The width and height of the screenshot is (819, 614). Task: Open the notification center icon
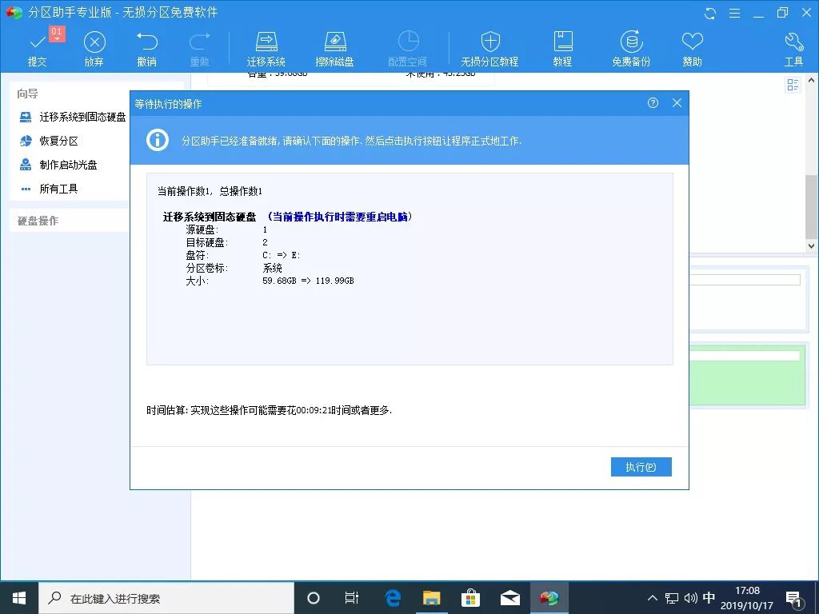[x=793, y=600]
